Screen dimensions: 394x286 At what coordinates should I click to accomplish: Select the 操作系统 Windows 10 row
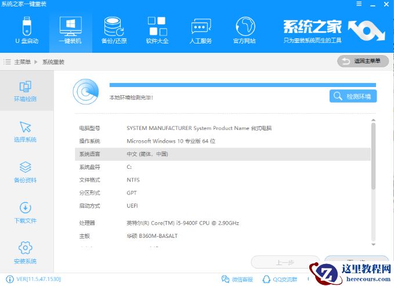click(223, 141)
